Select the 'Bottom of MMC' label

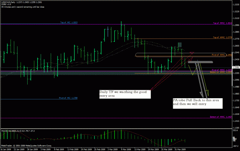tap(221, 117)
